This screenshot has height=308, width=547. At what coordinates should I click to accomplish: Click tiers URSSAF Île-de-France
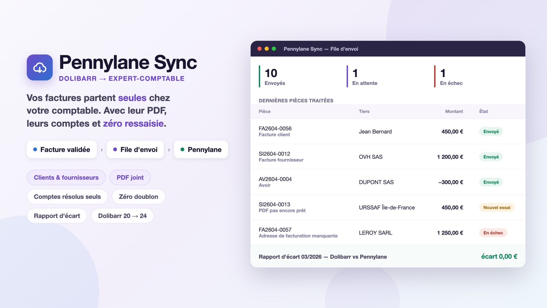[387, 208]
